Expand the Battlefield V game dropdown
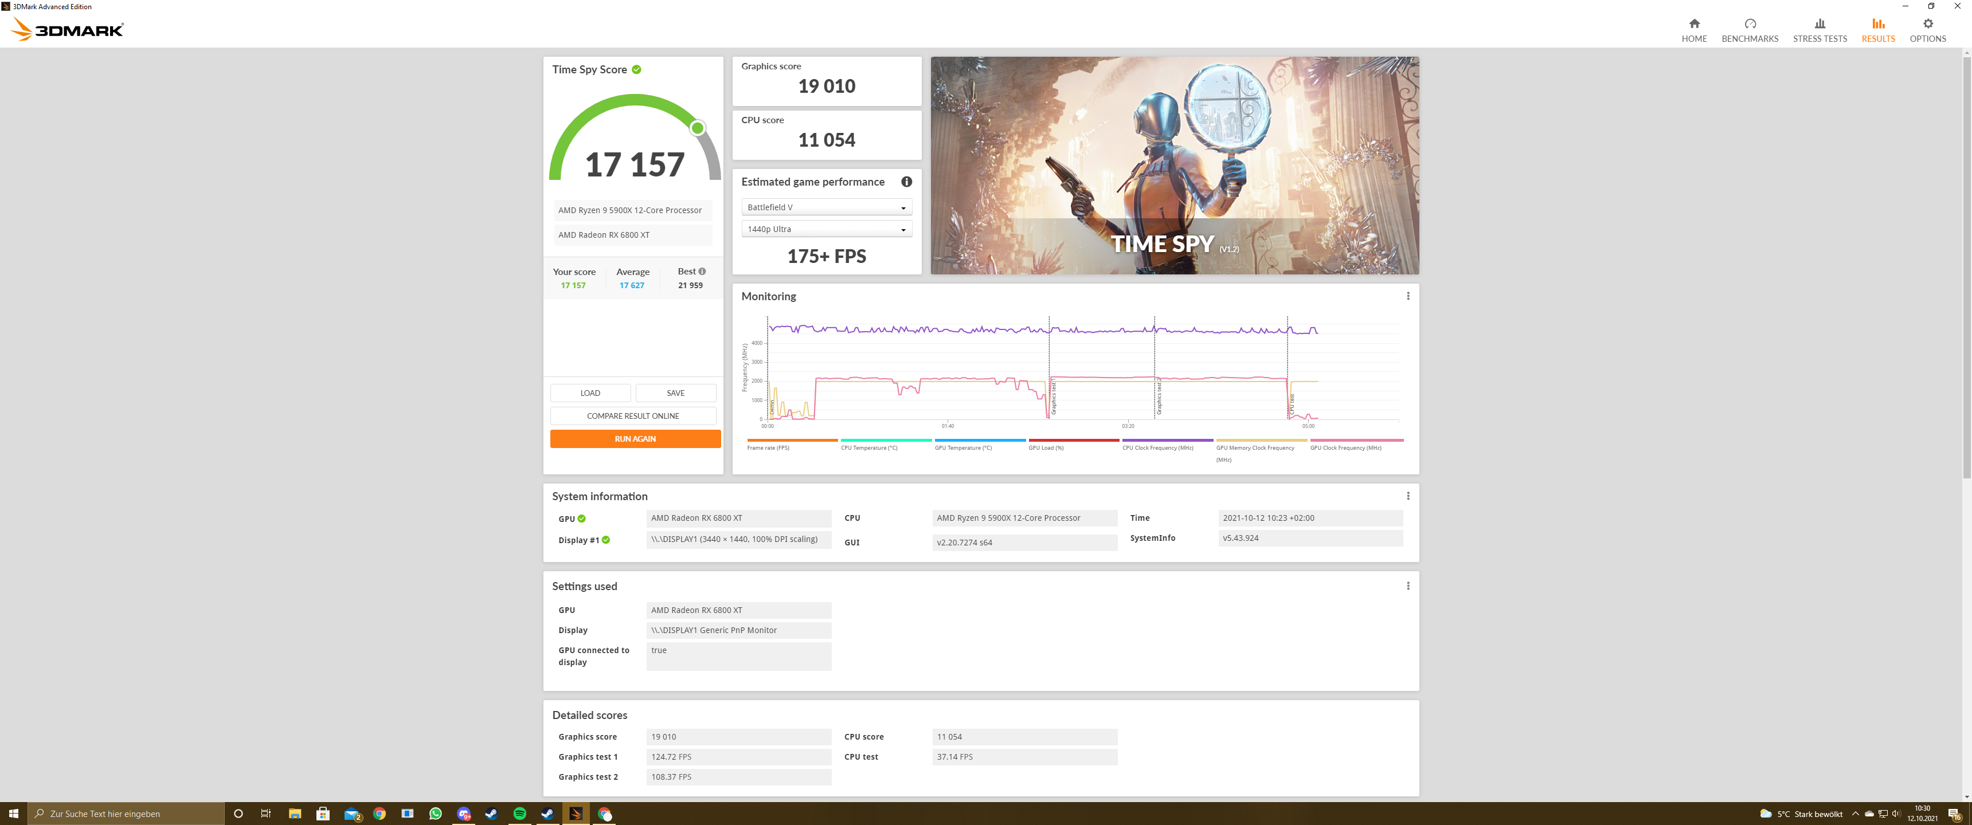 click(826, 207)
